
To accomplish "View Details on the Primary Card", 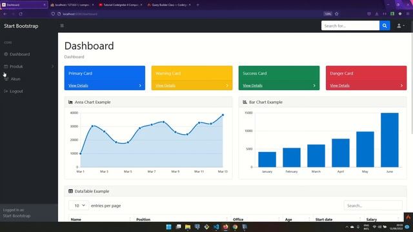I will [x=78, y=86].
